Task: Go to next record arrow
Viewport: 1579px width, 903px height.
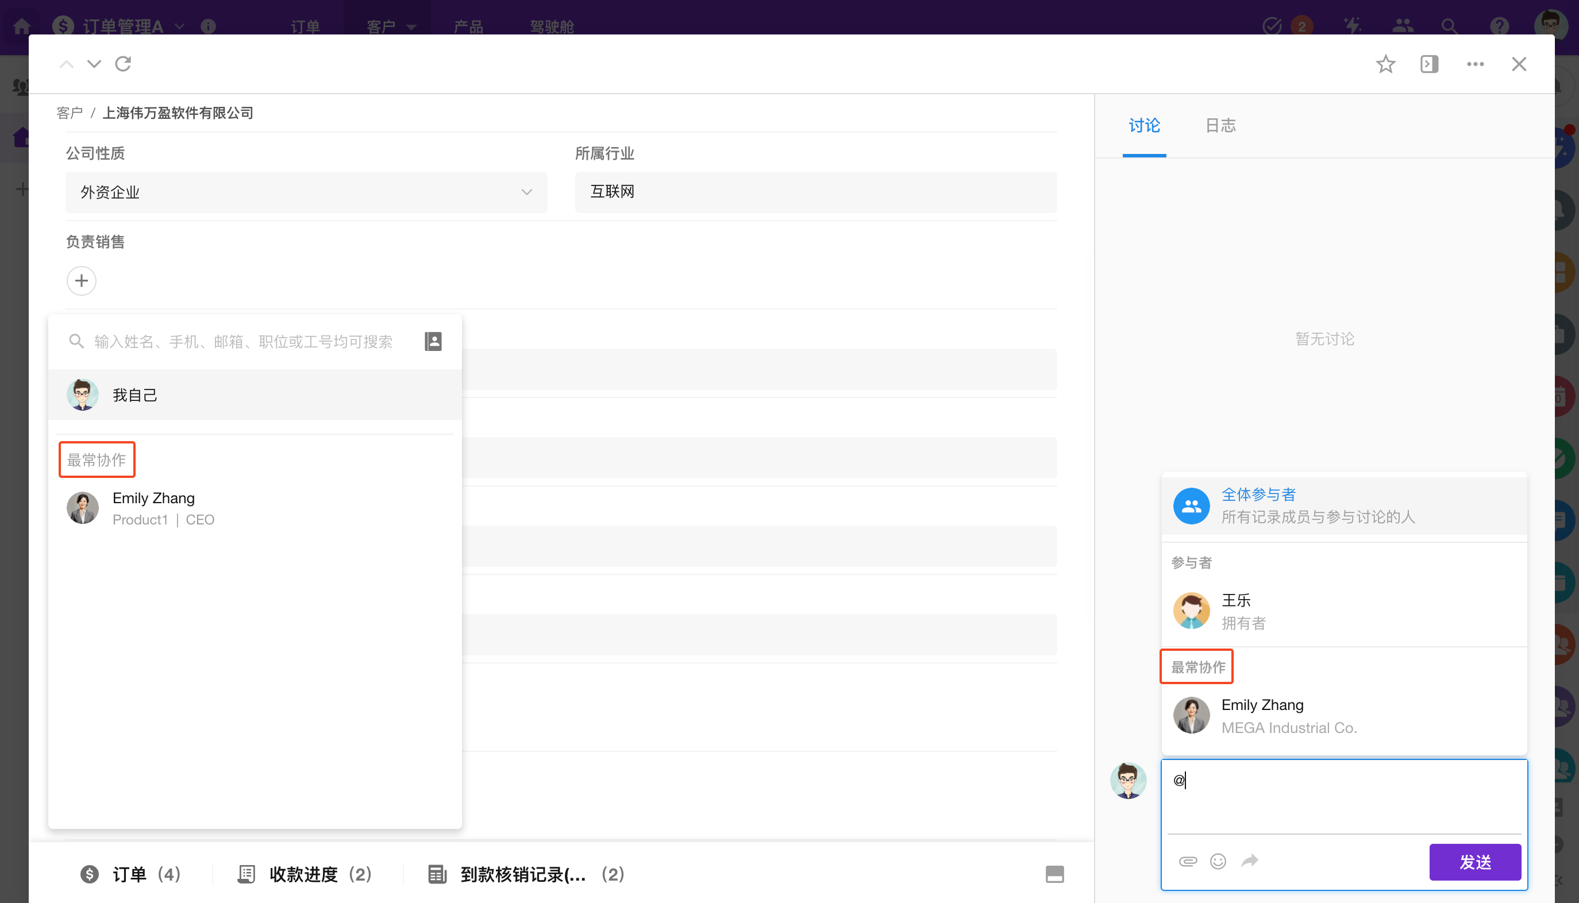Action: pyautogui.click(x=94, y=64)
